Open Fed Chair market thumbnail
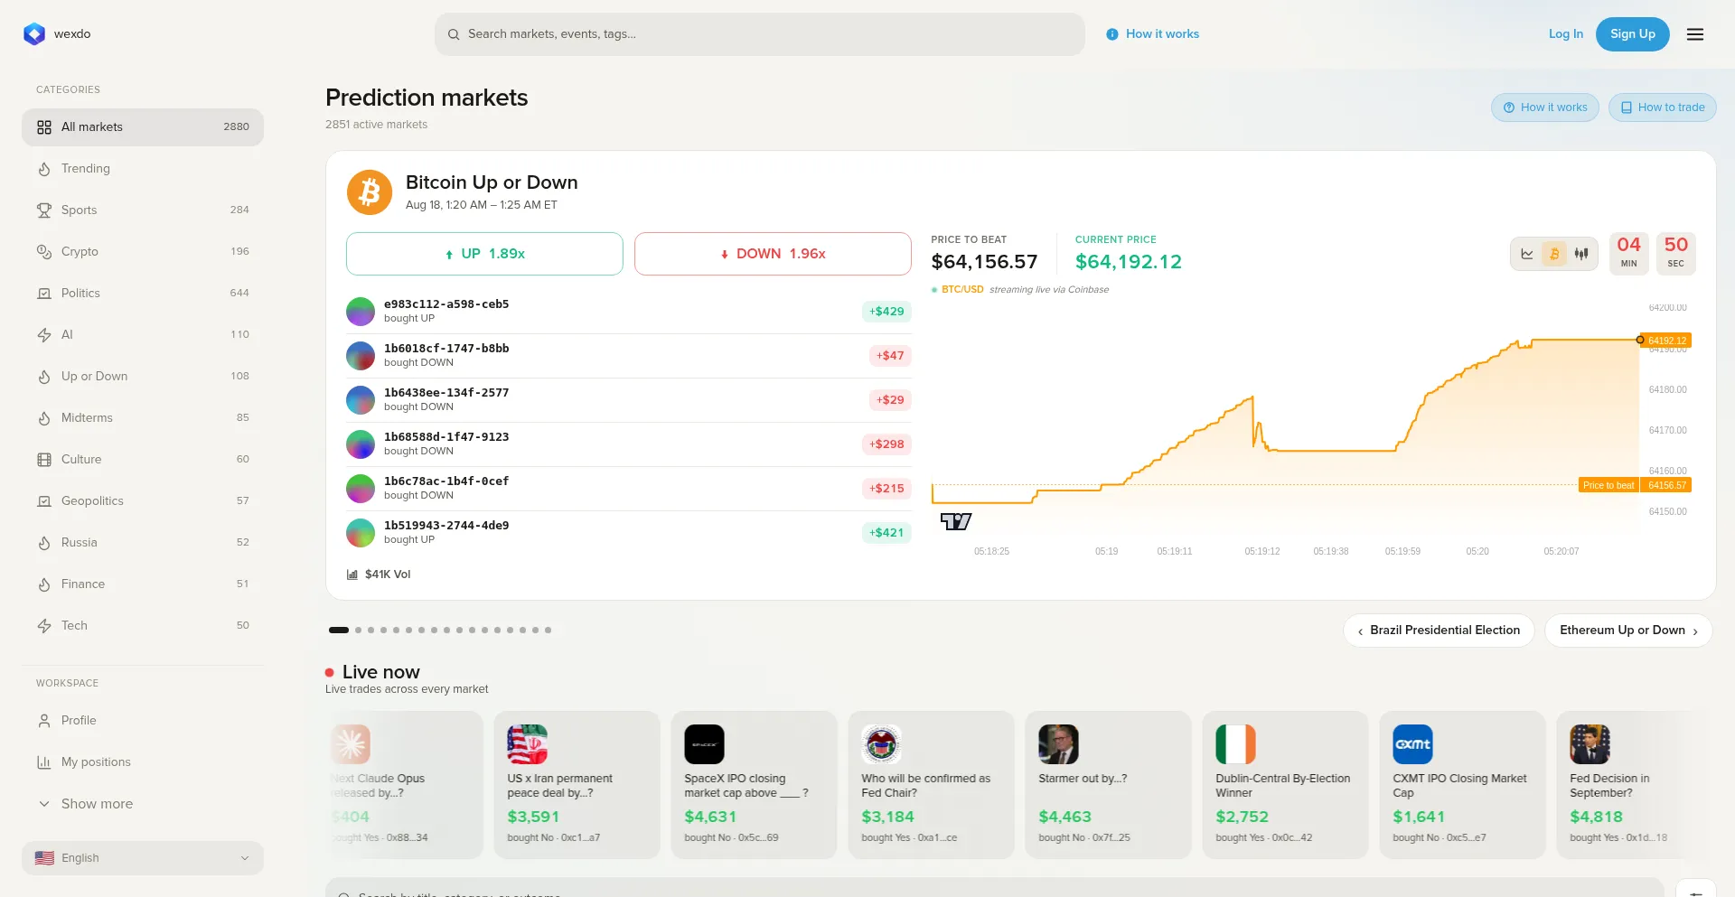The width and height of the screenshot is (1735, 897). click(x=881, y=744)
